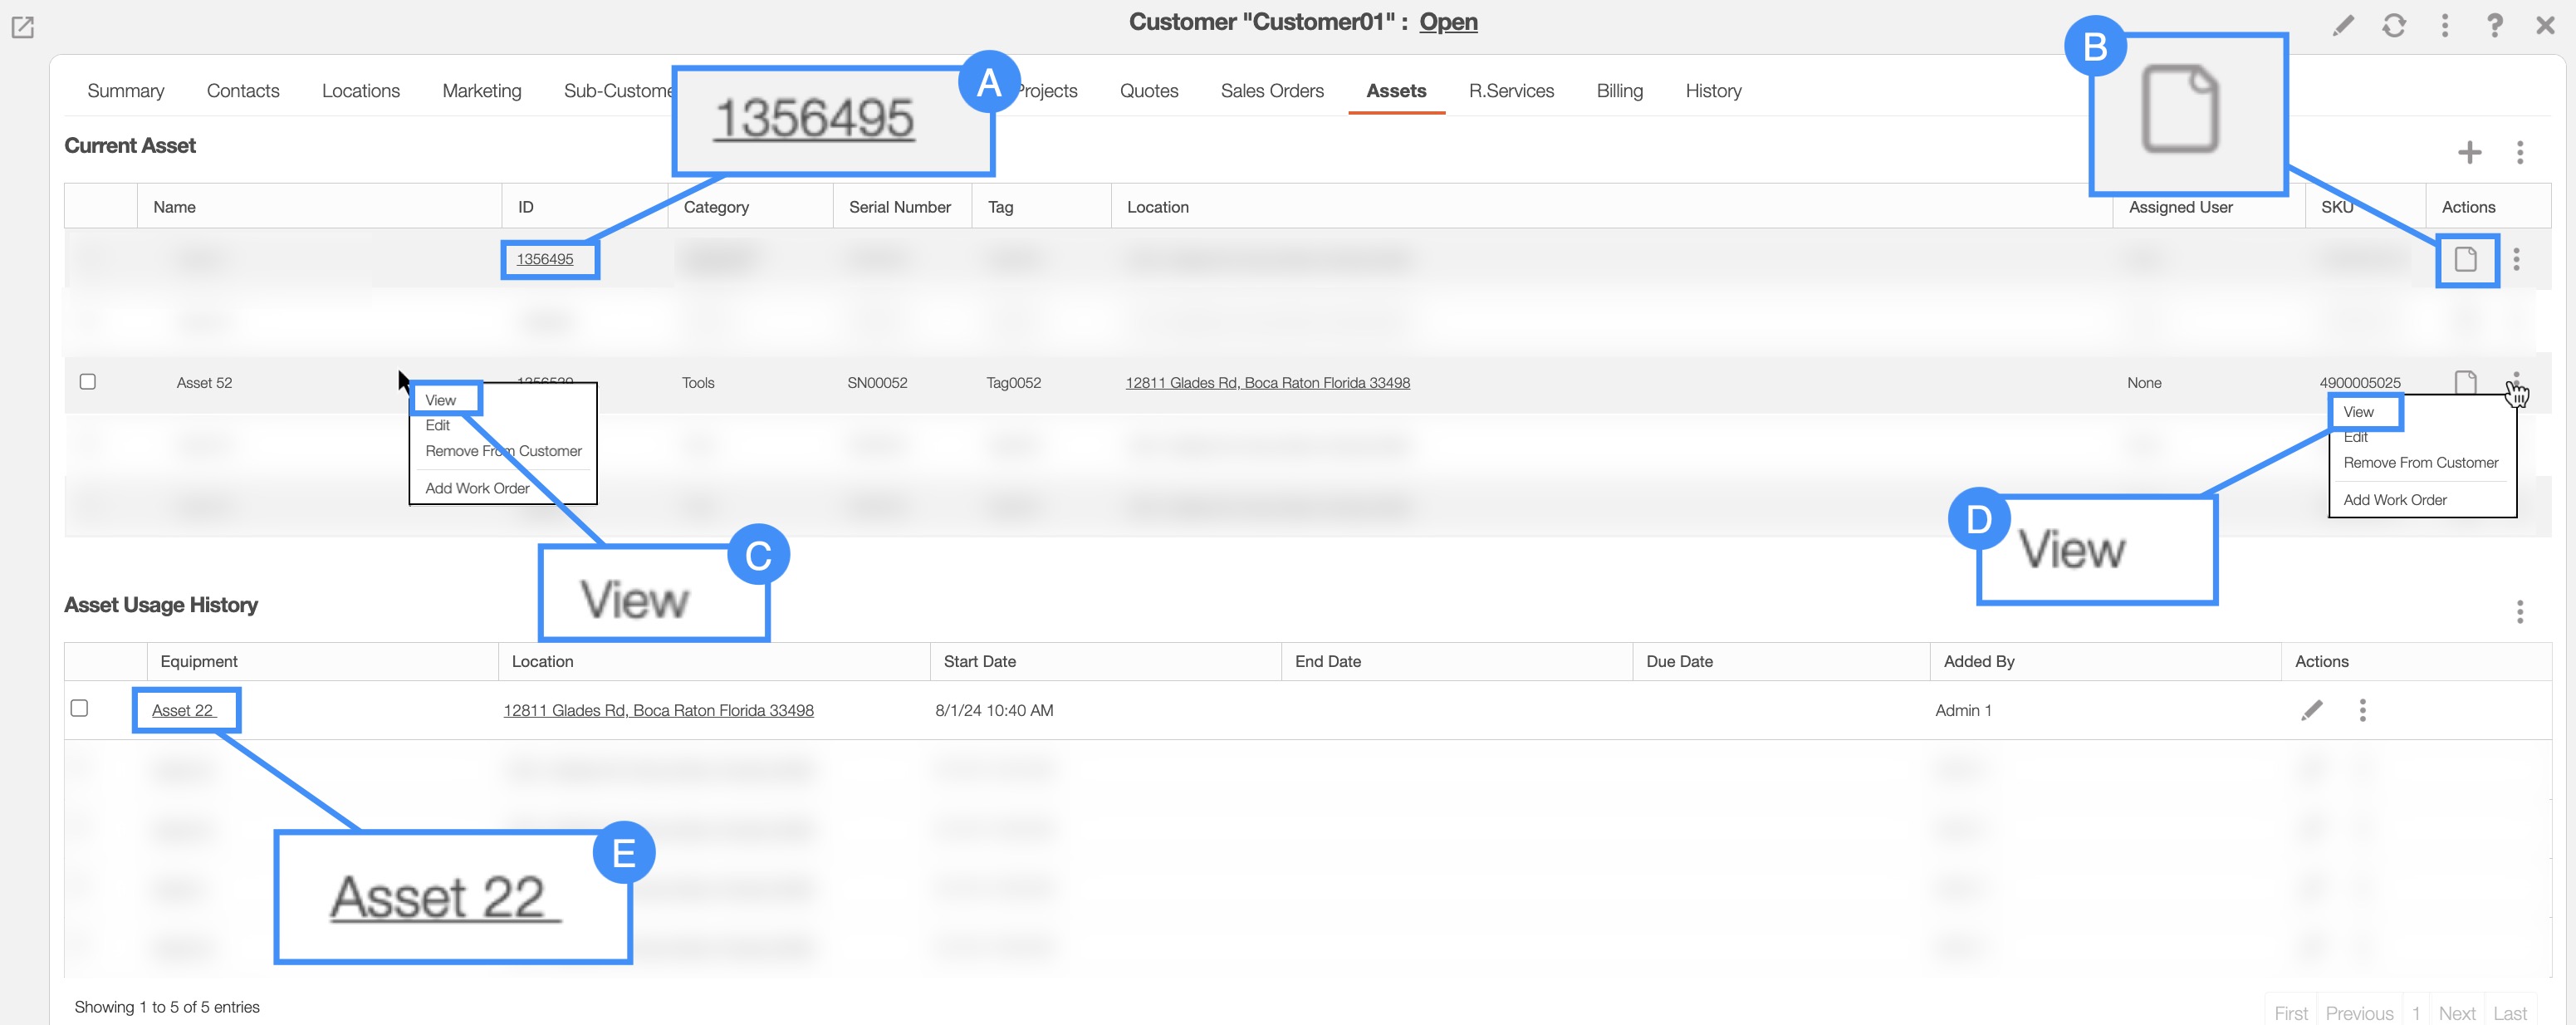Click the pop-out window icon
Screen dimensions: 2576x1025
pos(22,27)
